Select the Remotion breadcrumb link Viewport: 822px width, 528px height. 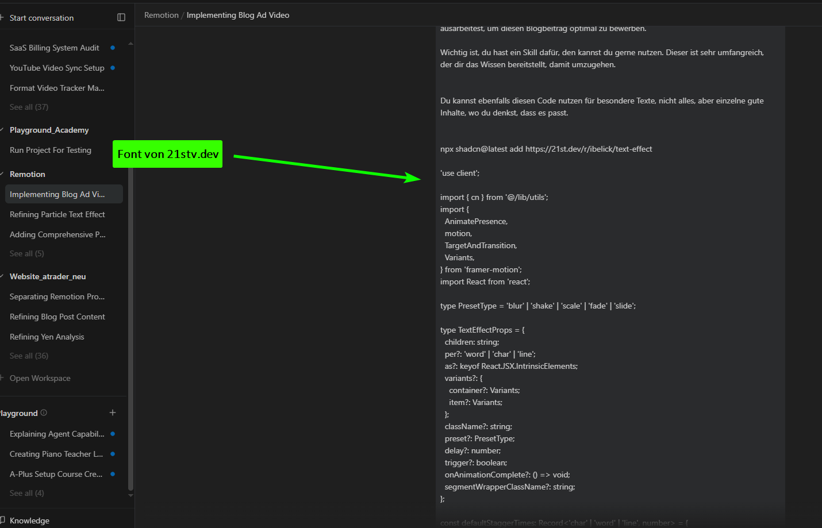[161, 15]
